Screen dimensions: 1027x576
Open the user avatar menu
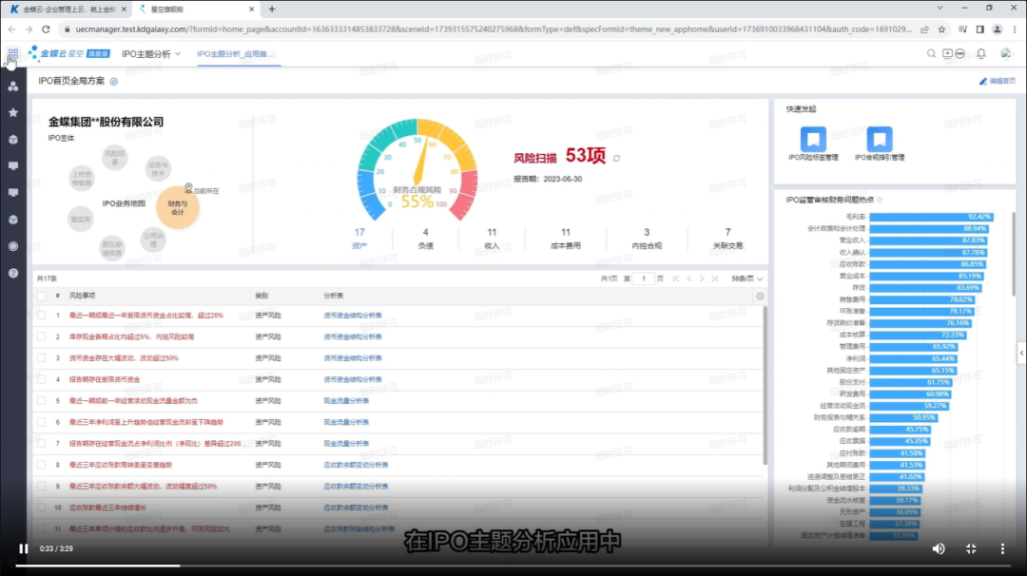(1006, 53)
